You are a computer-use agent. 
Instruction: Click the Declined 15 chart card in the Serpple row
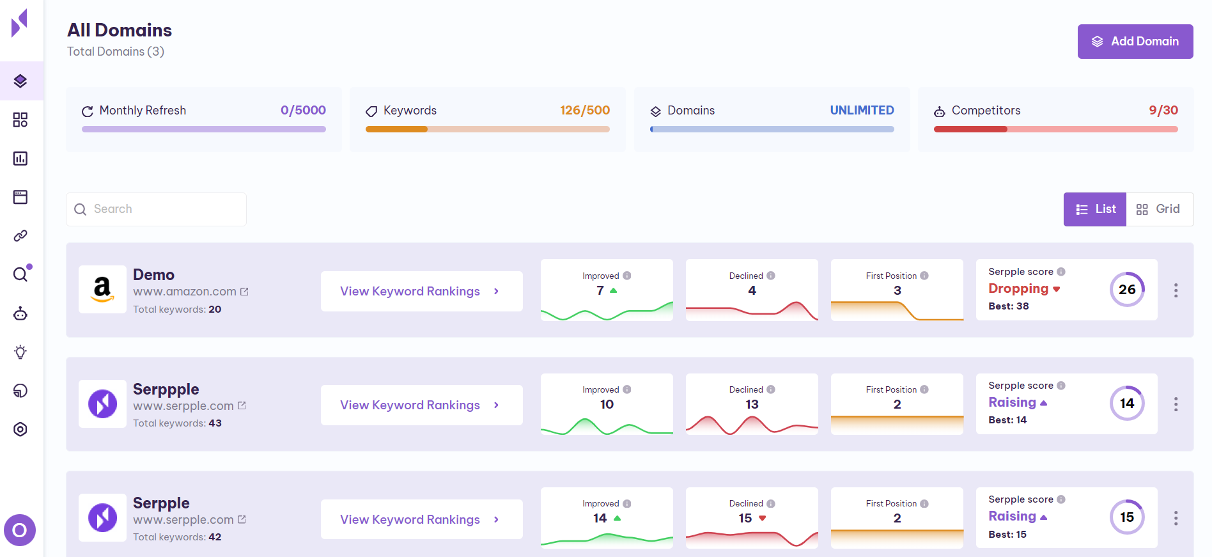(x=752, y=518)
